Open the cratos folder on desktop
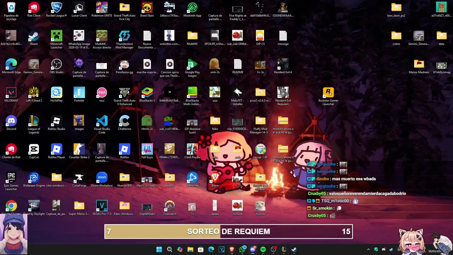 pos(396,38)
